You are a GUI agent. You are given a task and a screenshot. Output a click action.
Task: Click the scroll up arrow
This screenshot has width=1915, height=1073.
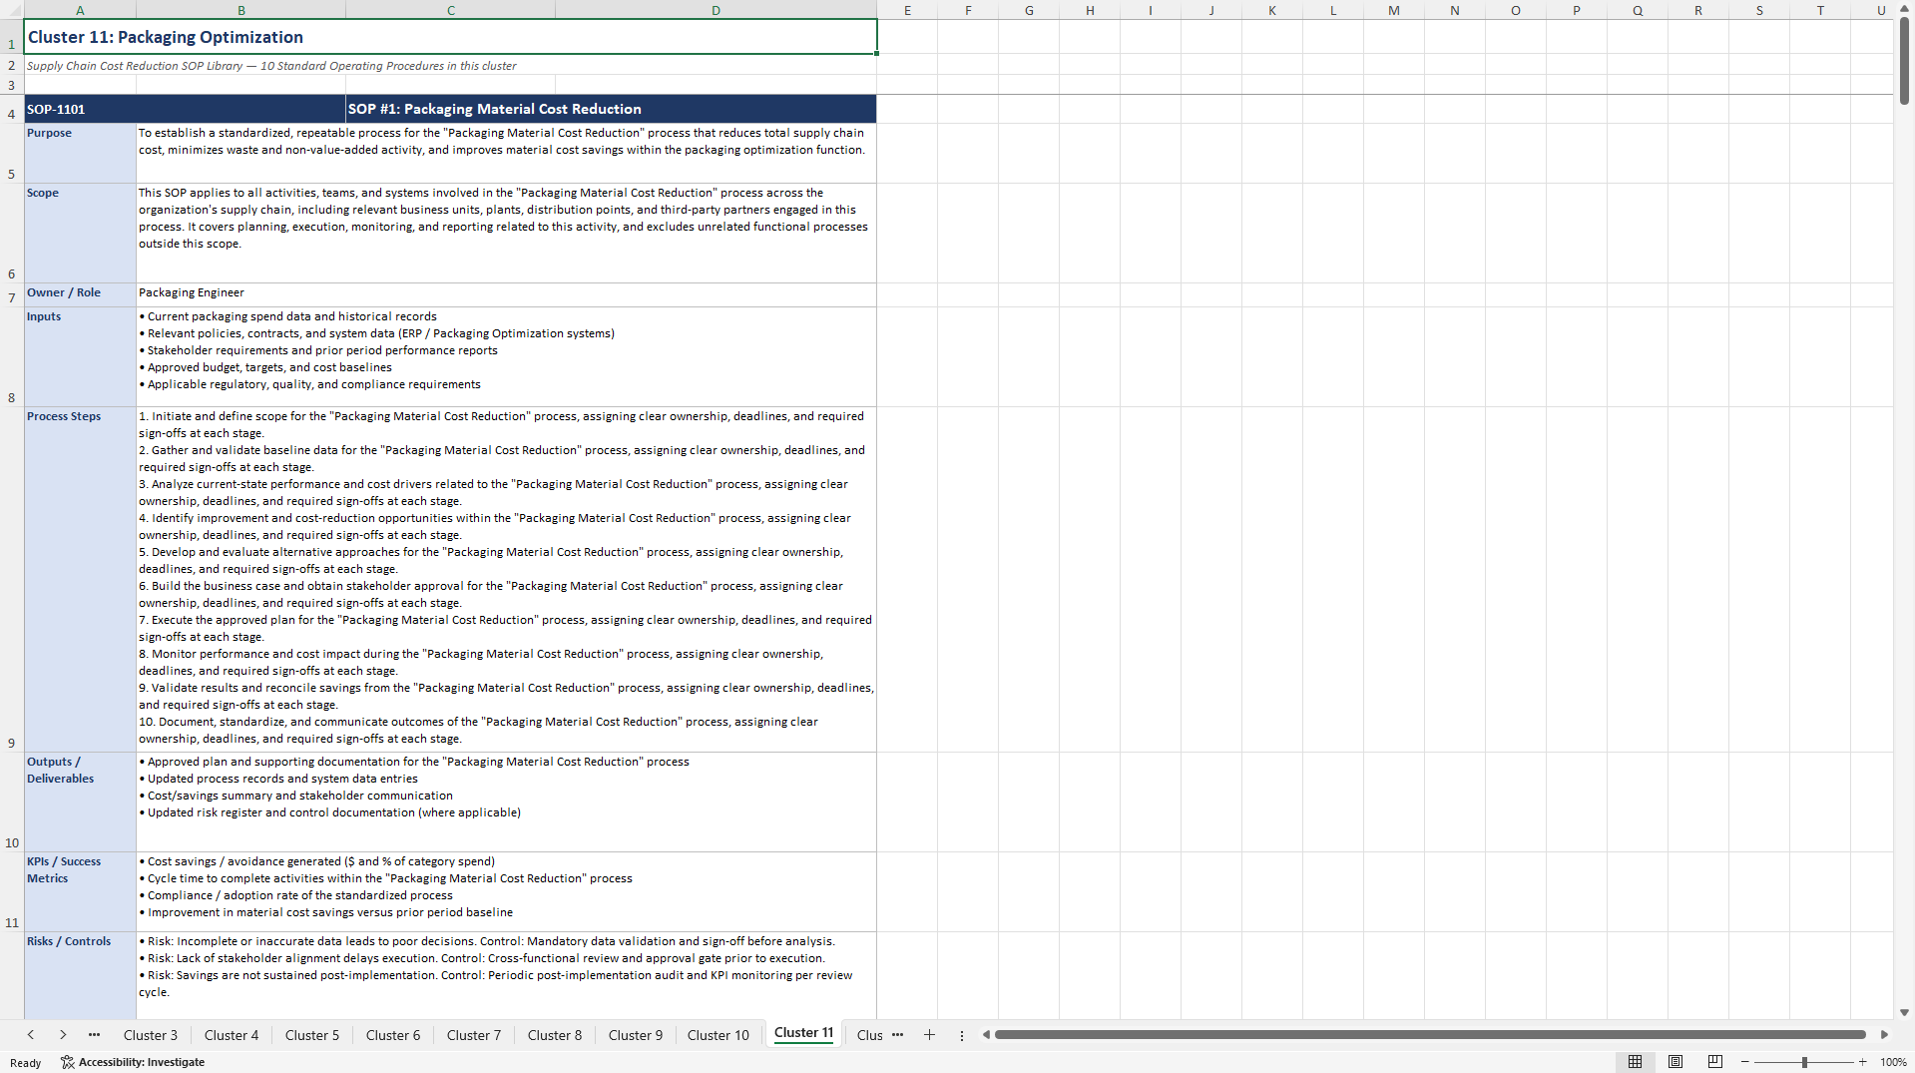click(x=1904, y=8)
